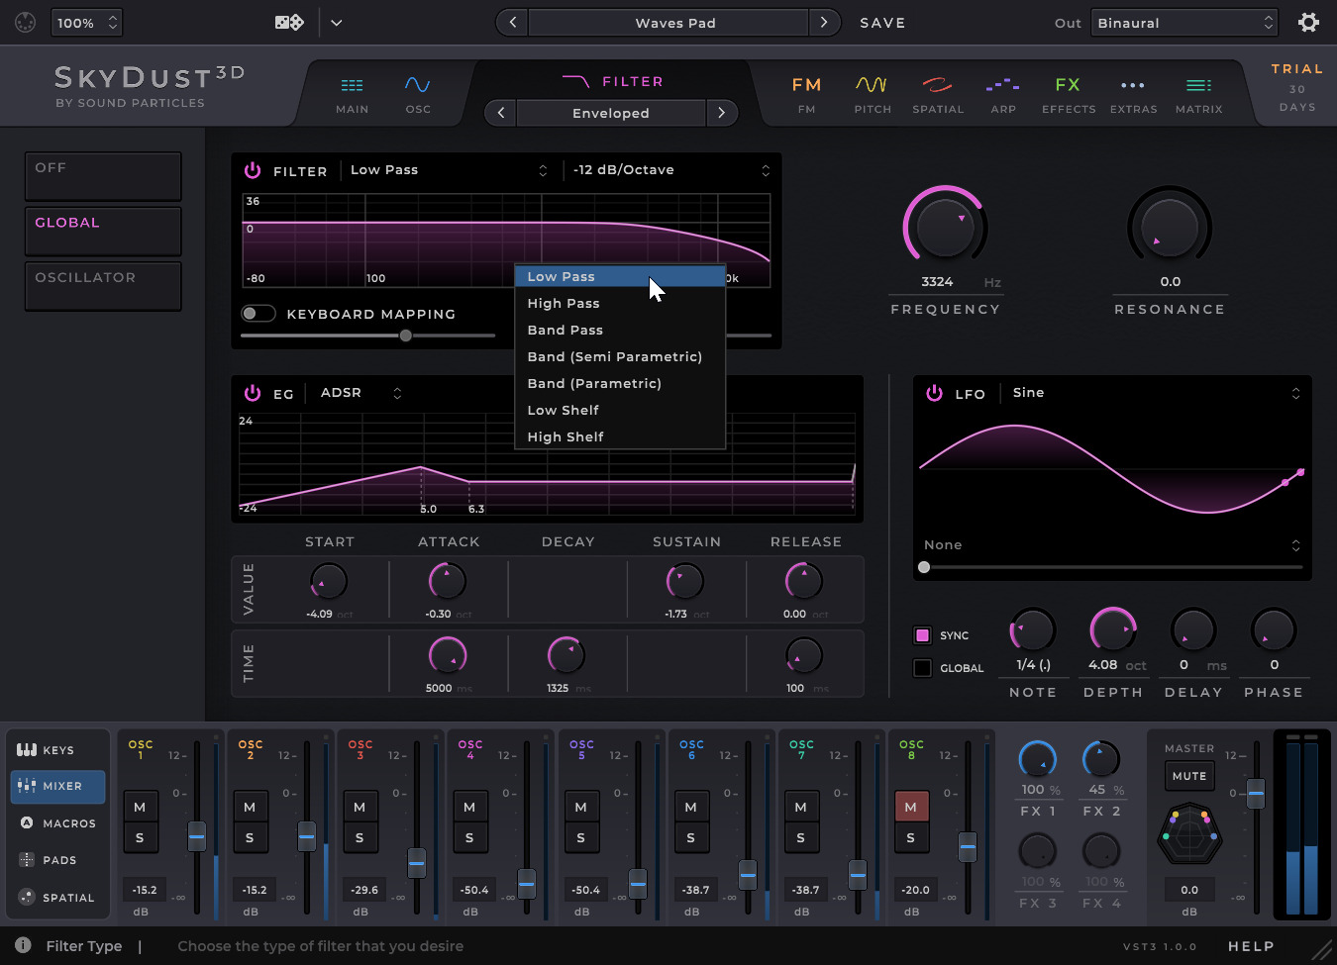Switch to the KEYS panel
This screenshot has height=965, width=1337.
click(x=57, y=750)
